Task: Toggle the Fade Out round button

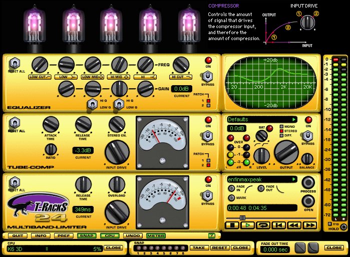Action: coord(261,188)
